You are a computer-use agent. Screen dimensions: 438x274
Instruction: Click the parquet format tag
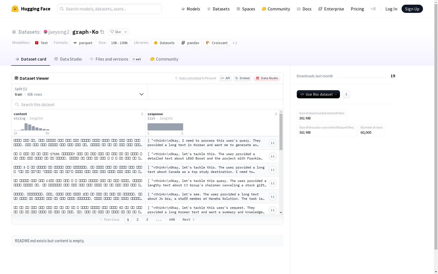[83, 43]
